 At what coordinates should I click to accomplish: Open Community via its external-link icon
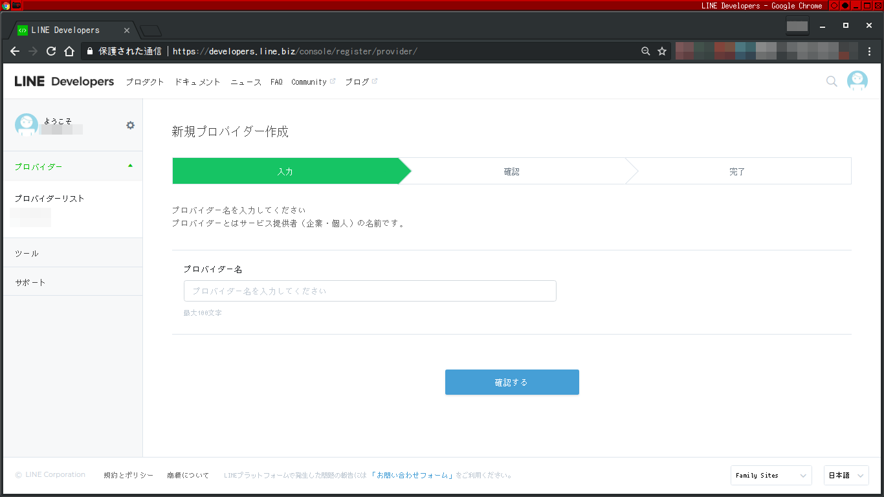point(334,80)
